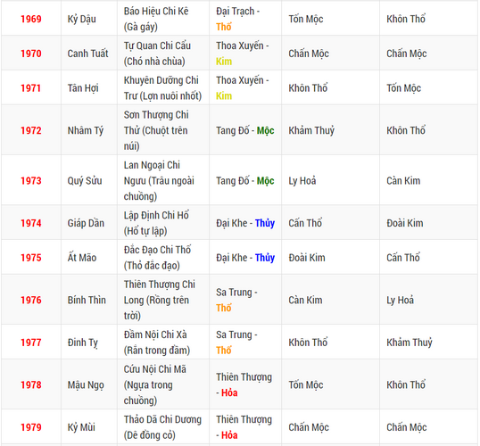Click the Canh Tuất cell

(x=89, y=54)
